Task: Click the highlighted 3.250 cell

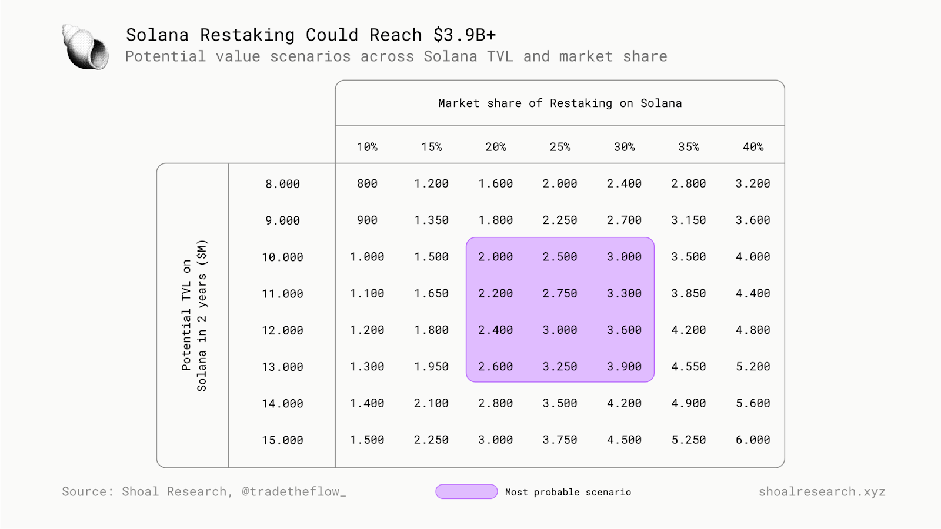Action: [x=560, y=367]
